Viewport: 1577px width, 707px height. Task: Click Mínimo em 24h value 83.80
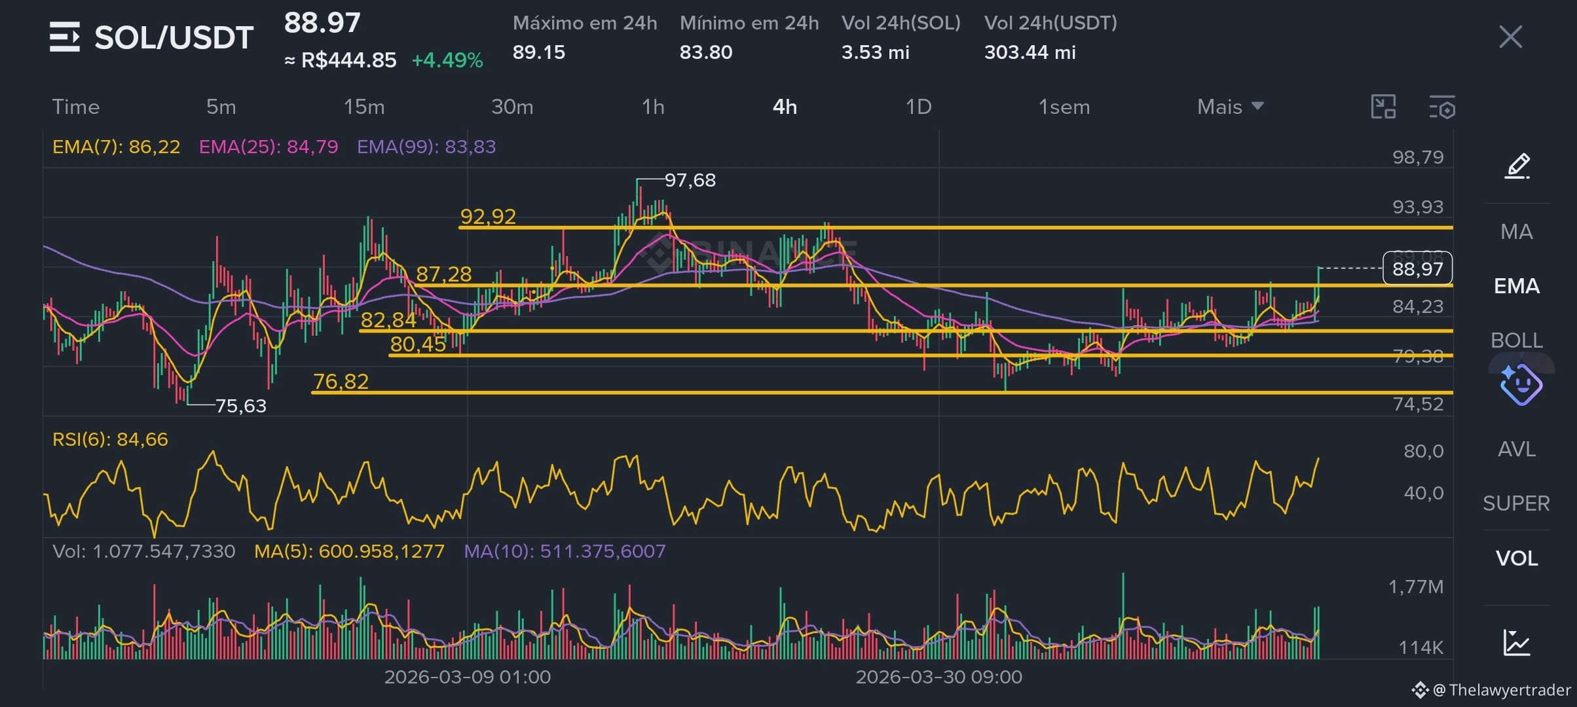click(x=706, y=52)
